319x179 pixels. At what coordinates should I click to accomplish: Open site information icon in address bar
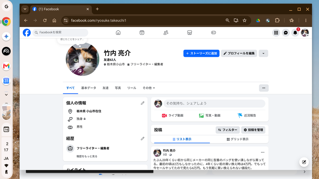click(66, 21)
